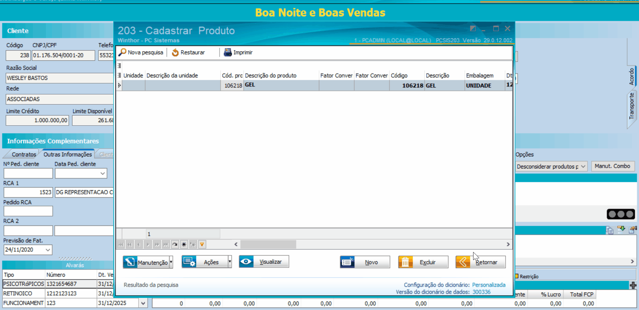This screenshot has width=639, height=310.
Task: Select the RETINOICO alvará row
Action: coord(58,294)
